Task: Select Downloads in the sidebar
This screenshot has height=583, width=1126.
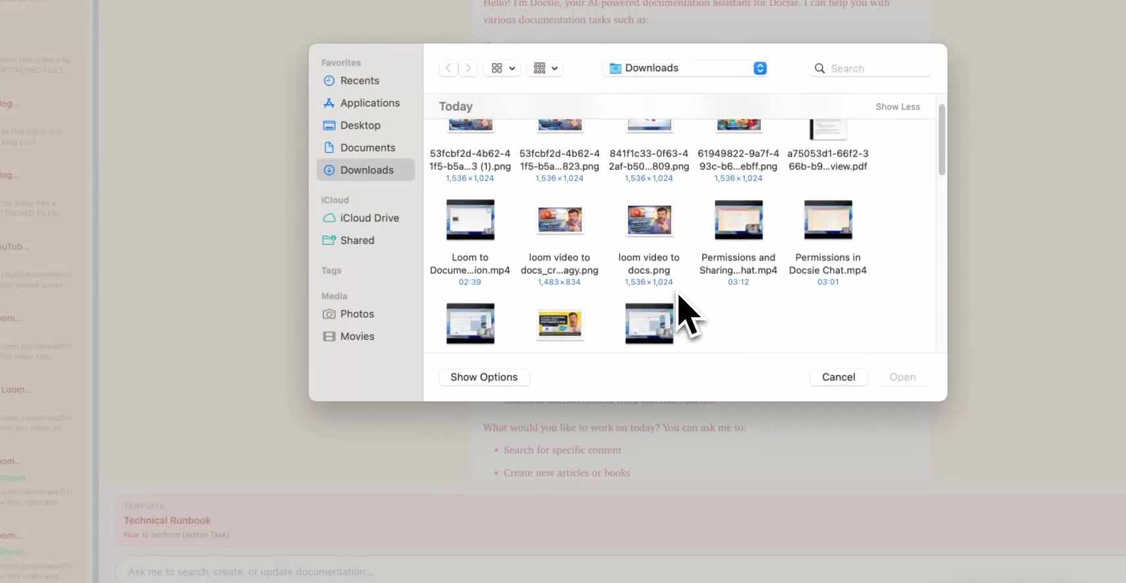Action: pyautogui.click(x=365, y=170)
